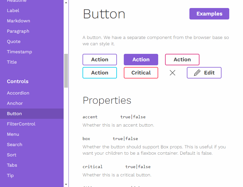This screenshot has width=243, height=187.
Task: Open Timestamp component page
Action: [32, 52]
